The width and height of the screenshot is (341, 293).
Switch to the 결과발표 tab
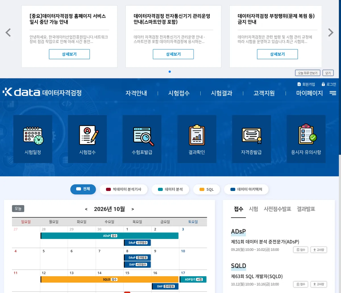(x=306, y=209)
